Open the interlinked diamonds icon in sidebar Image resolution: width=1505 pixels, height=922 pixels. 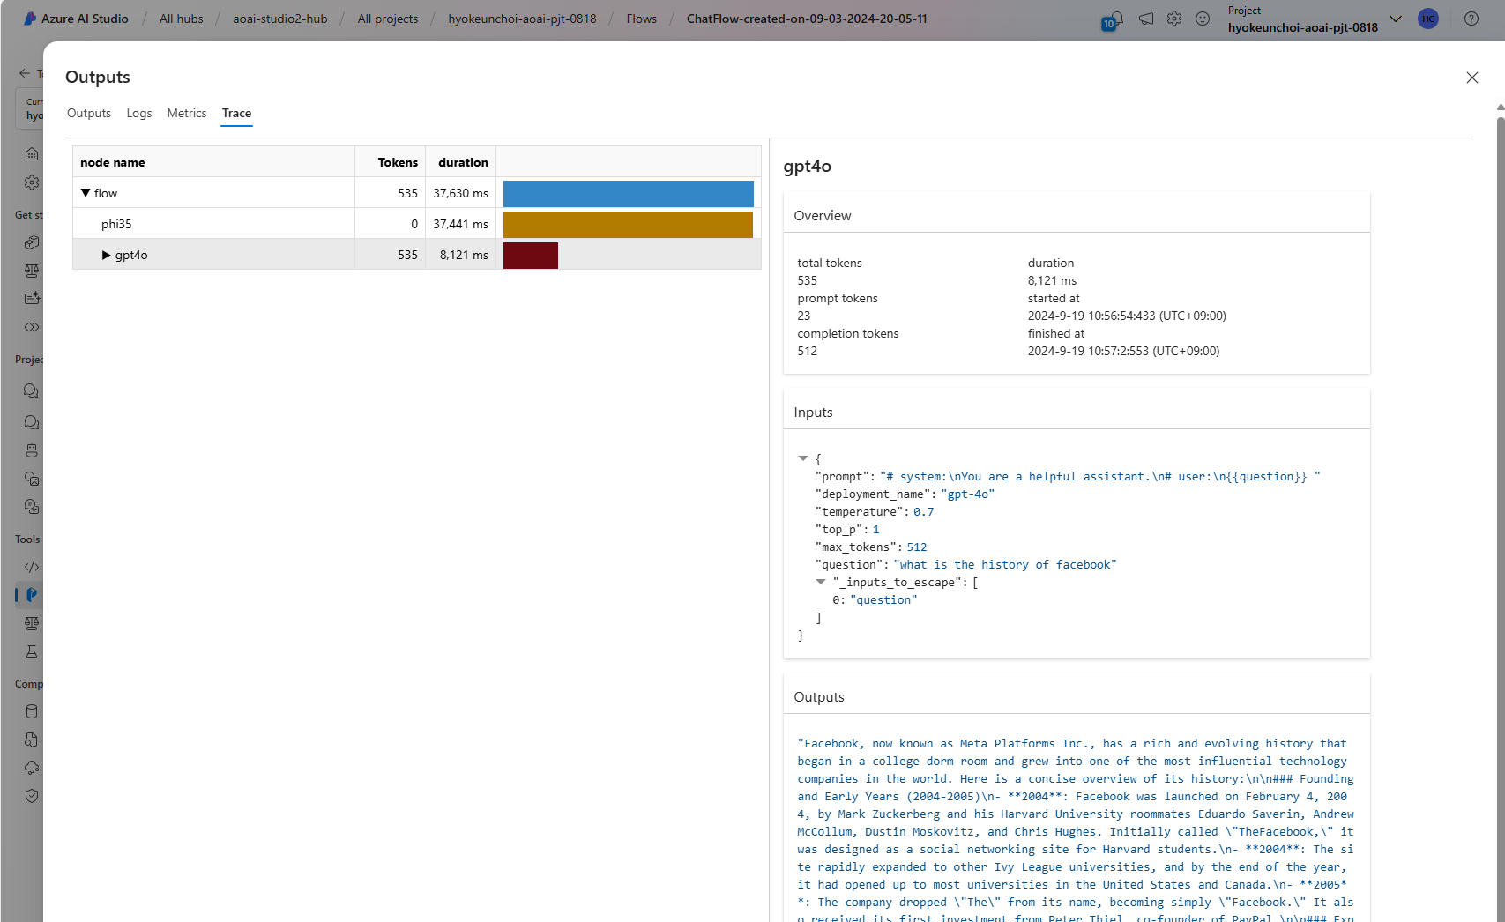32,327
